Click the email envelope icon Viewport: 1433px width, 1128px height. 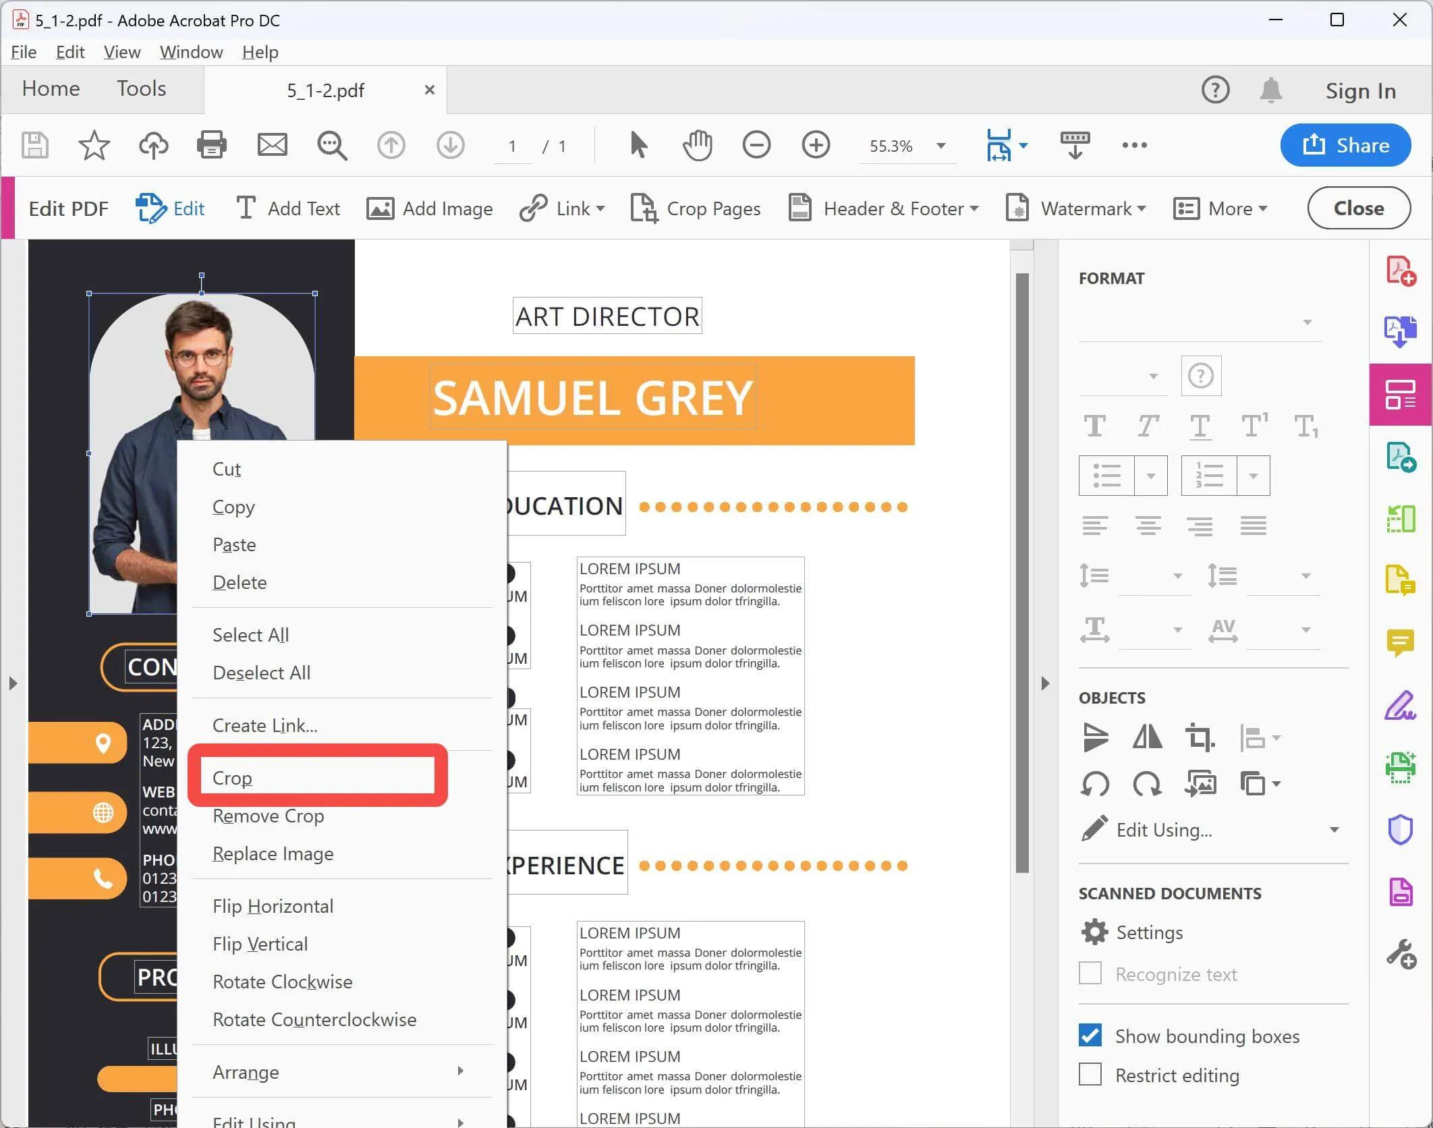pos(273,145)
